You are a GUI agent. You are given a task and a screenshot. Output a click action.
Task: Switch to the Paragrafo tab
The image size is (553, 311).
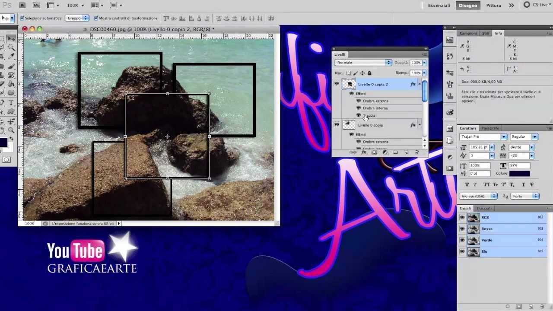click(x=490, y=128)
